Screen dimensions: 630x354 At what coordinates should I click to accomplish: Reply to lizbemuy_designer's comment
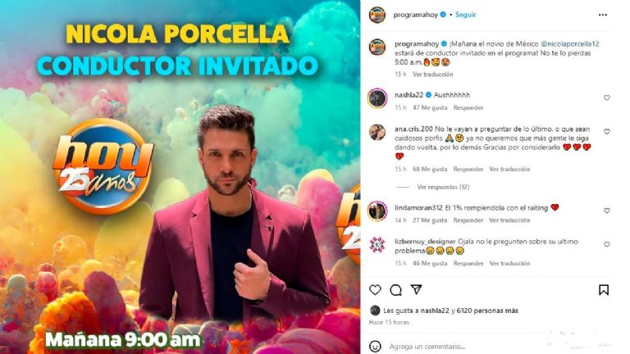pyautogui.click(x=468, y=263)
